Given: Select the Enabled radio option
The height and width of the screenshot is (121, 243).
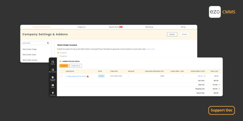Looking at the screenshot, I should 58,53.
